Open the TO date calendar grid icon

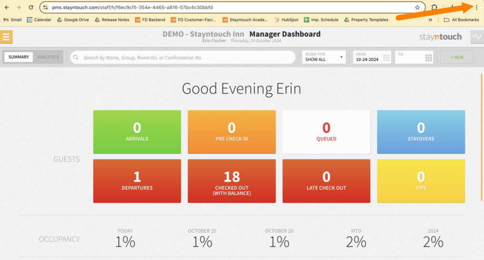coord(428,58)
